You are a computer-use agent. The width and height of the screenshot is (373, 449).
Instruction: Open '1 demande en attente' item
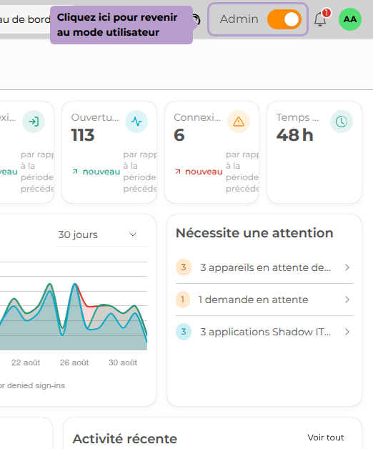[264, 300]
